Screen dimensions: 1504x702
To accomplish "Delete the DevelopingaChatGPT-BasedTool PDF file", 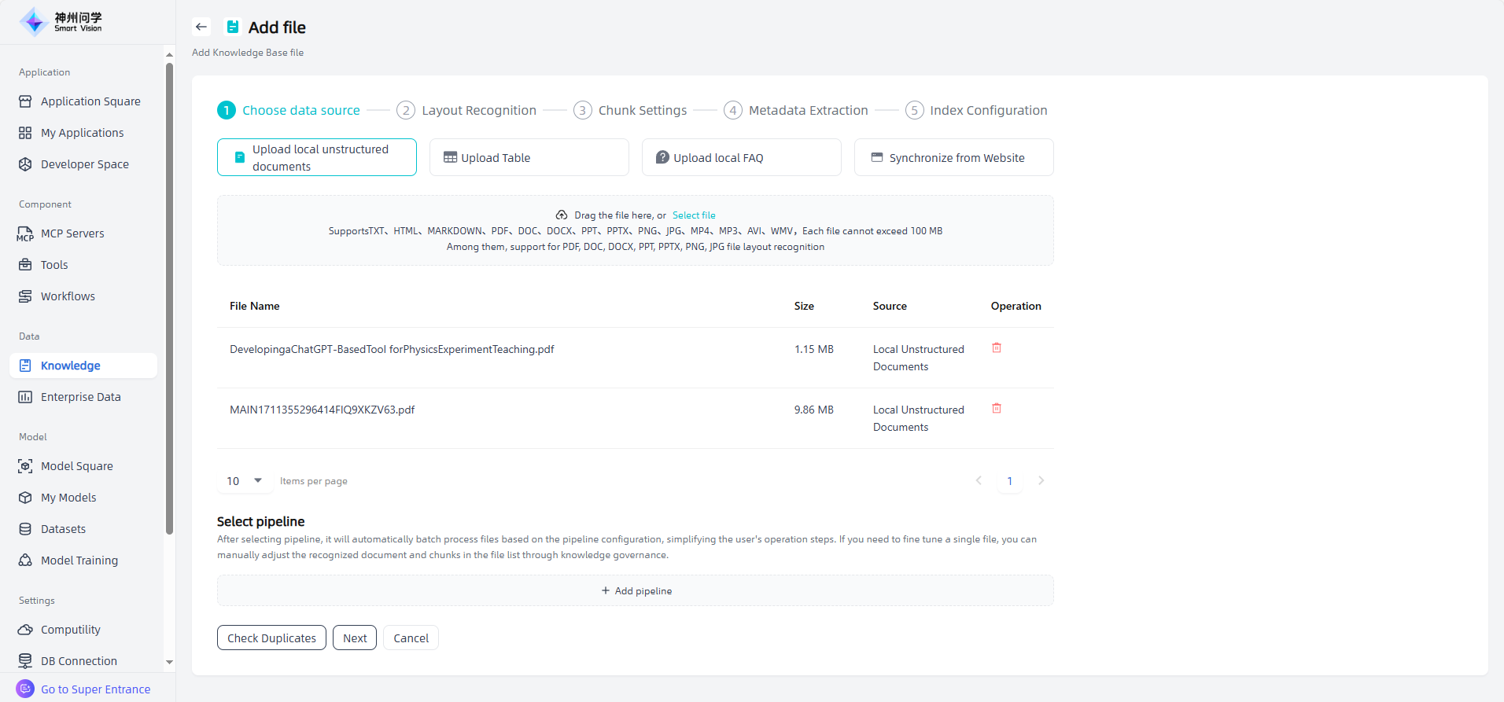I will 997,348.
